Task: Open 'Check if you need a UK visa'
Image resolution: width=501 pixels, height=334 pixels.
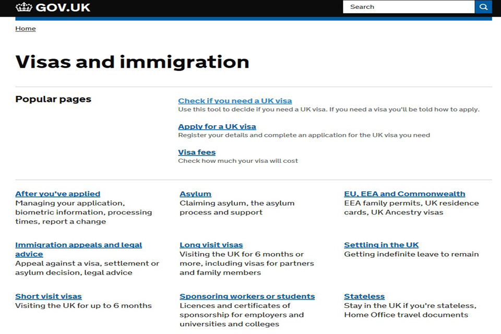Action: [x=235, y=101]
